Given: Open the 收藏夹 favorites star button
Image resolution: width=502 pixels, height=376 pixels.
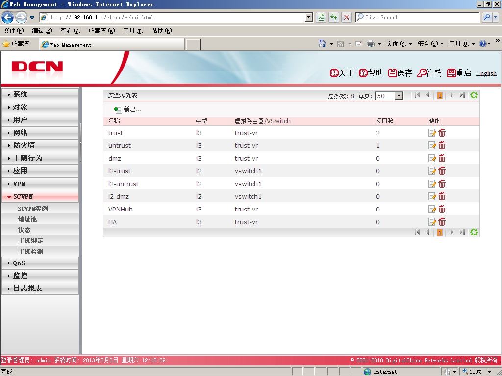Looking at the screenshot, I should [16, 44].
